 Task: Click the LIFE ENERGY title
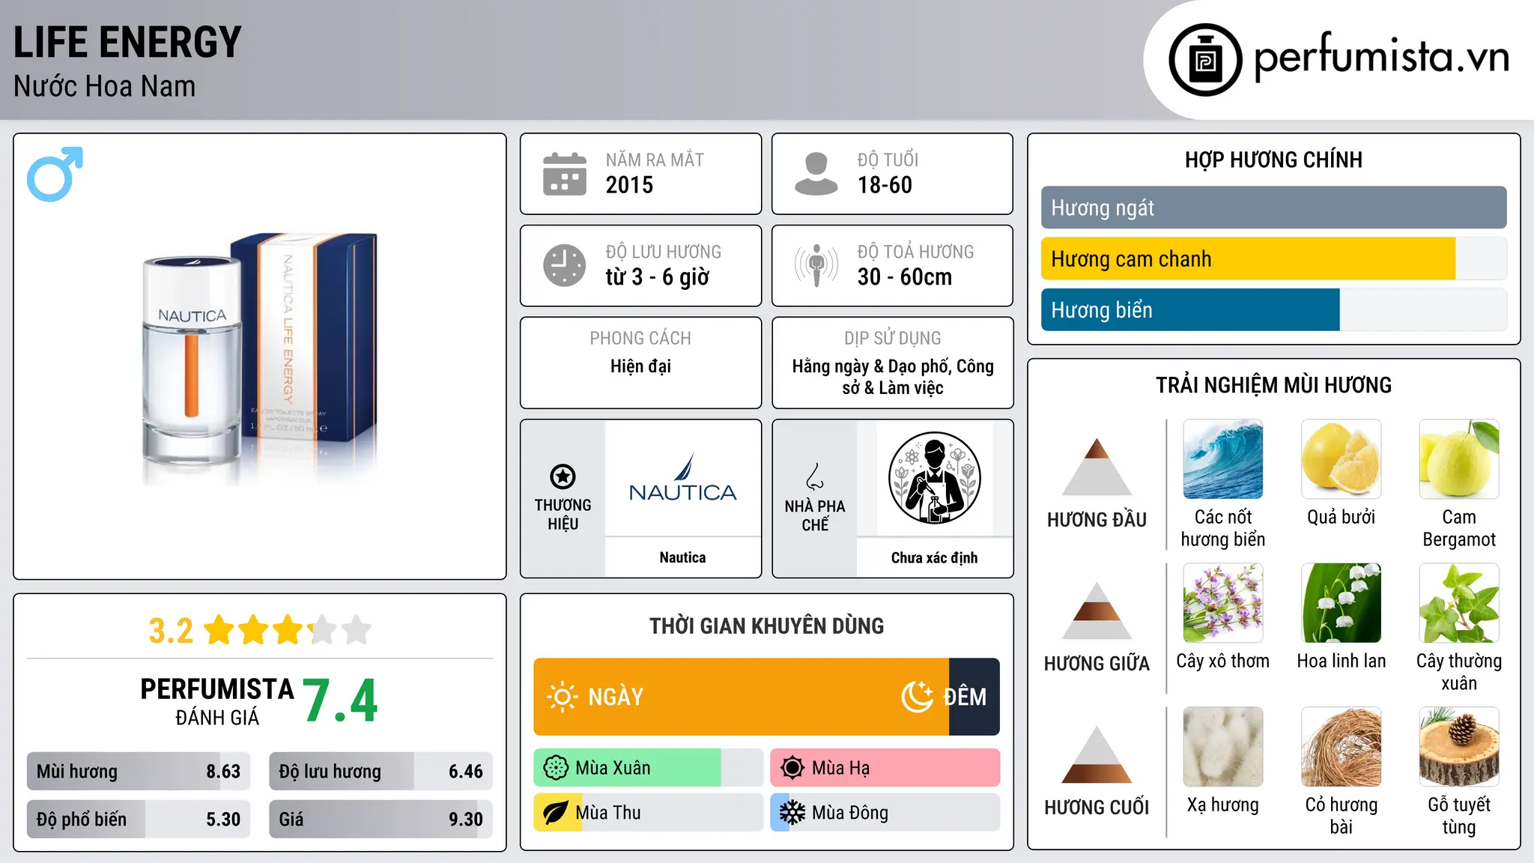[127, 42]
